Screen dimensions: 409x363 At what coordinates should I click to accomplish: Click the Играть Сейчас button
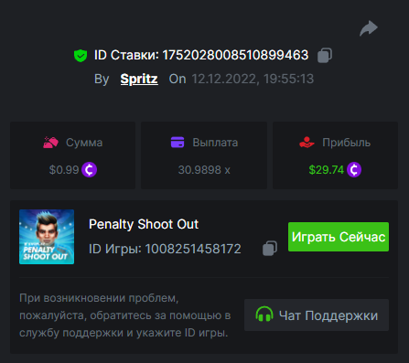tap(339, 237)
